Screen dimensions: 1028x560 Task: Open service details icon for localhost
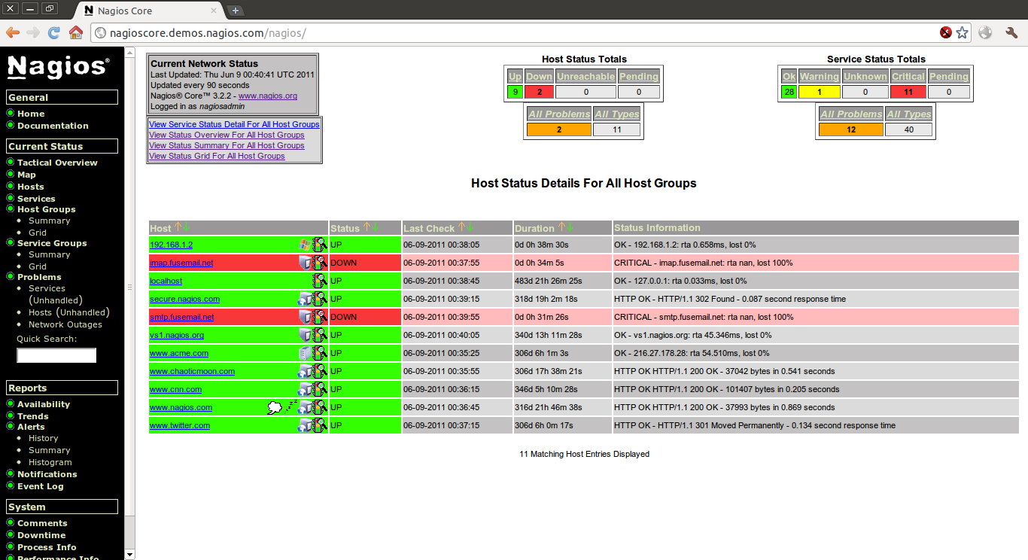(320, 280)
